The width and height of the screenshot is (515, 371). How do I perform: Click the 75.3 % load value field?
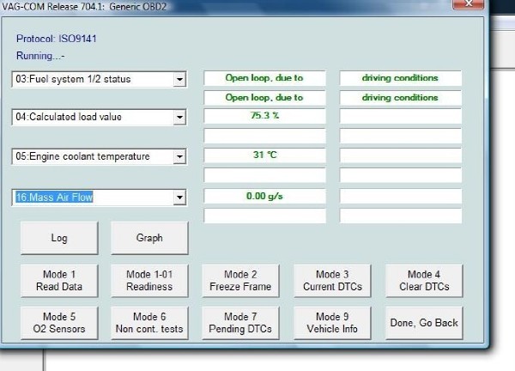[x=264, y=116]
